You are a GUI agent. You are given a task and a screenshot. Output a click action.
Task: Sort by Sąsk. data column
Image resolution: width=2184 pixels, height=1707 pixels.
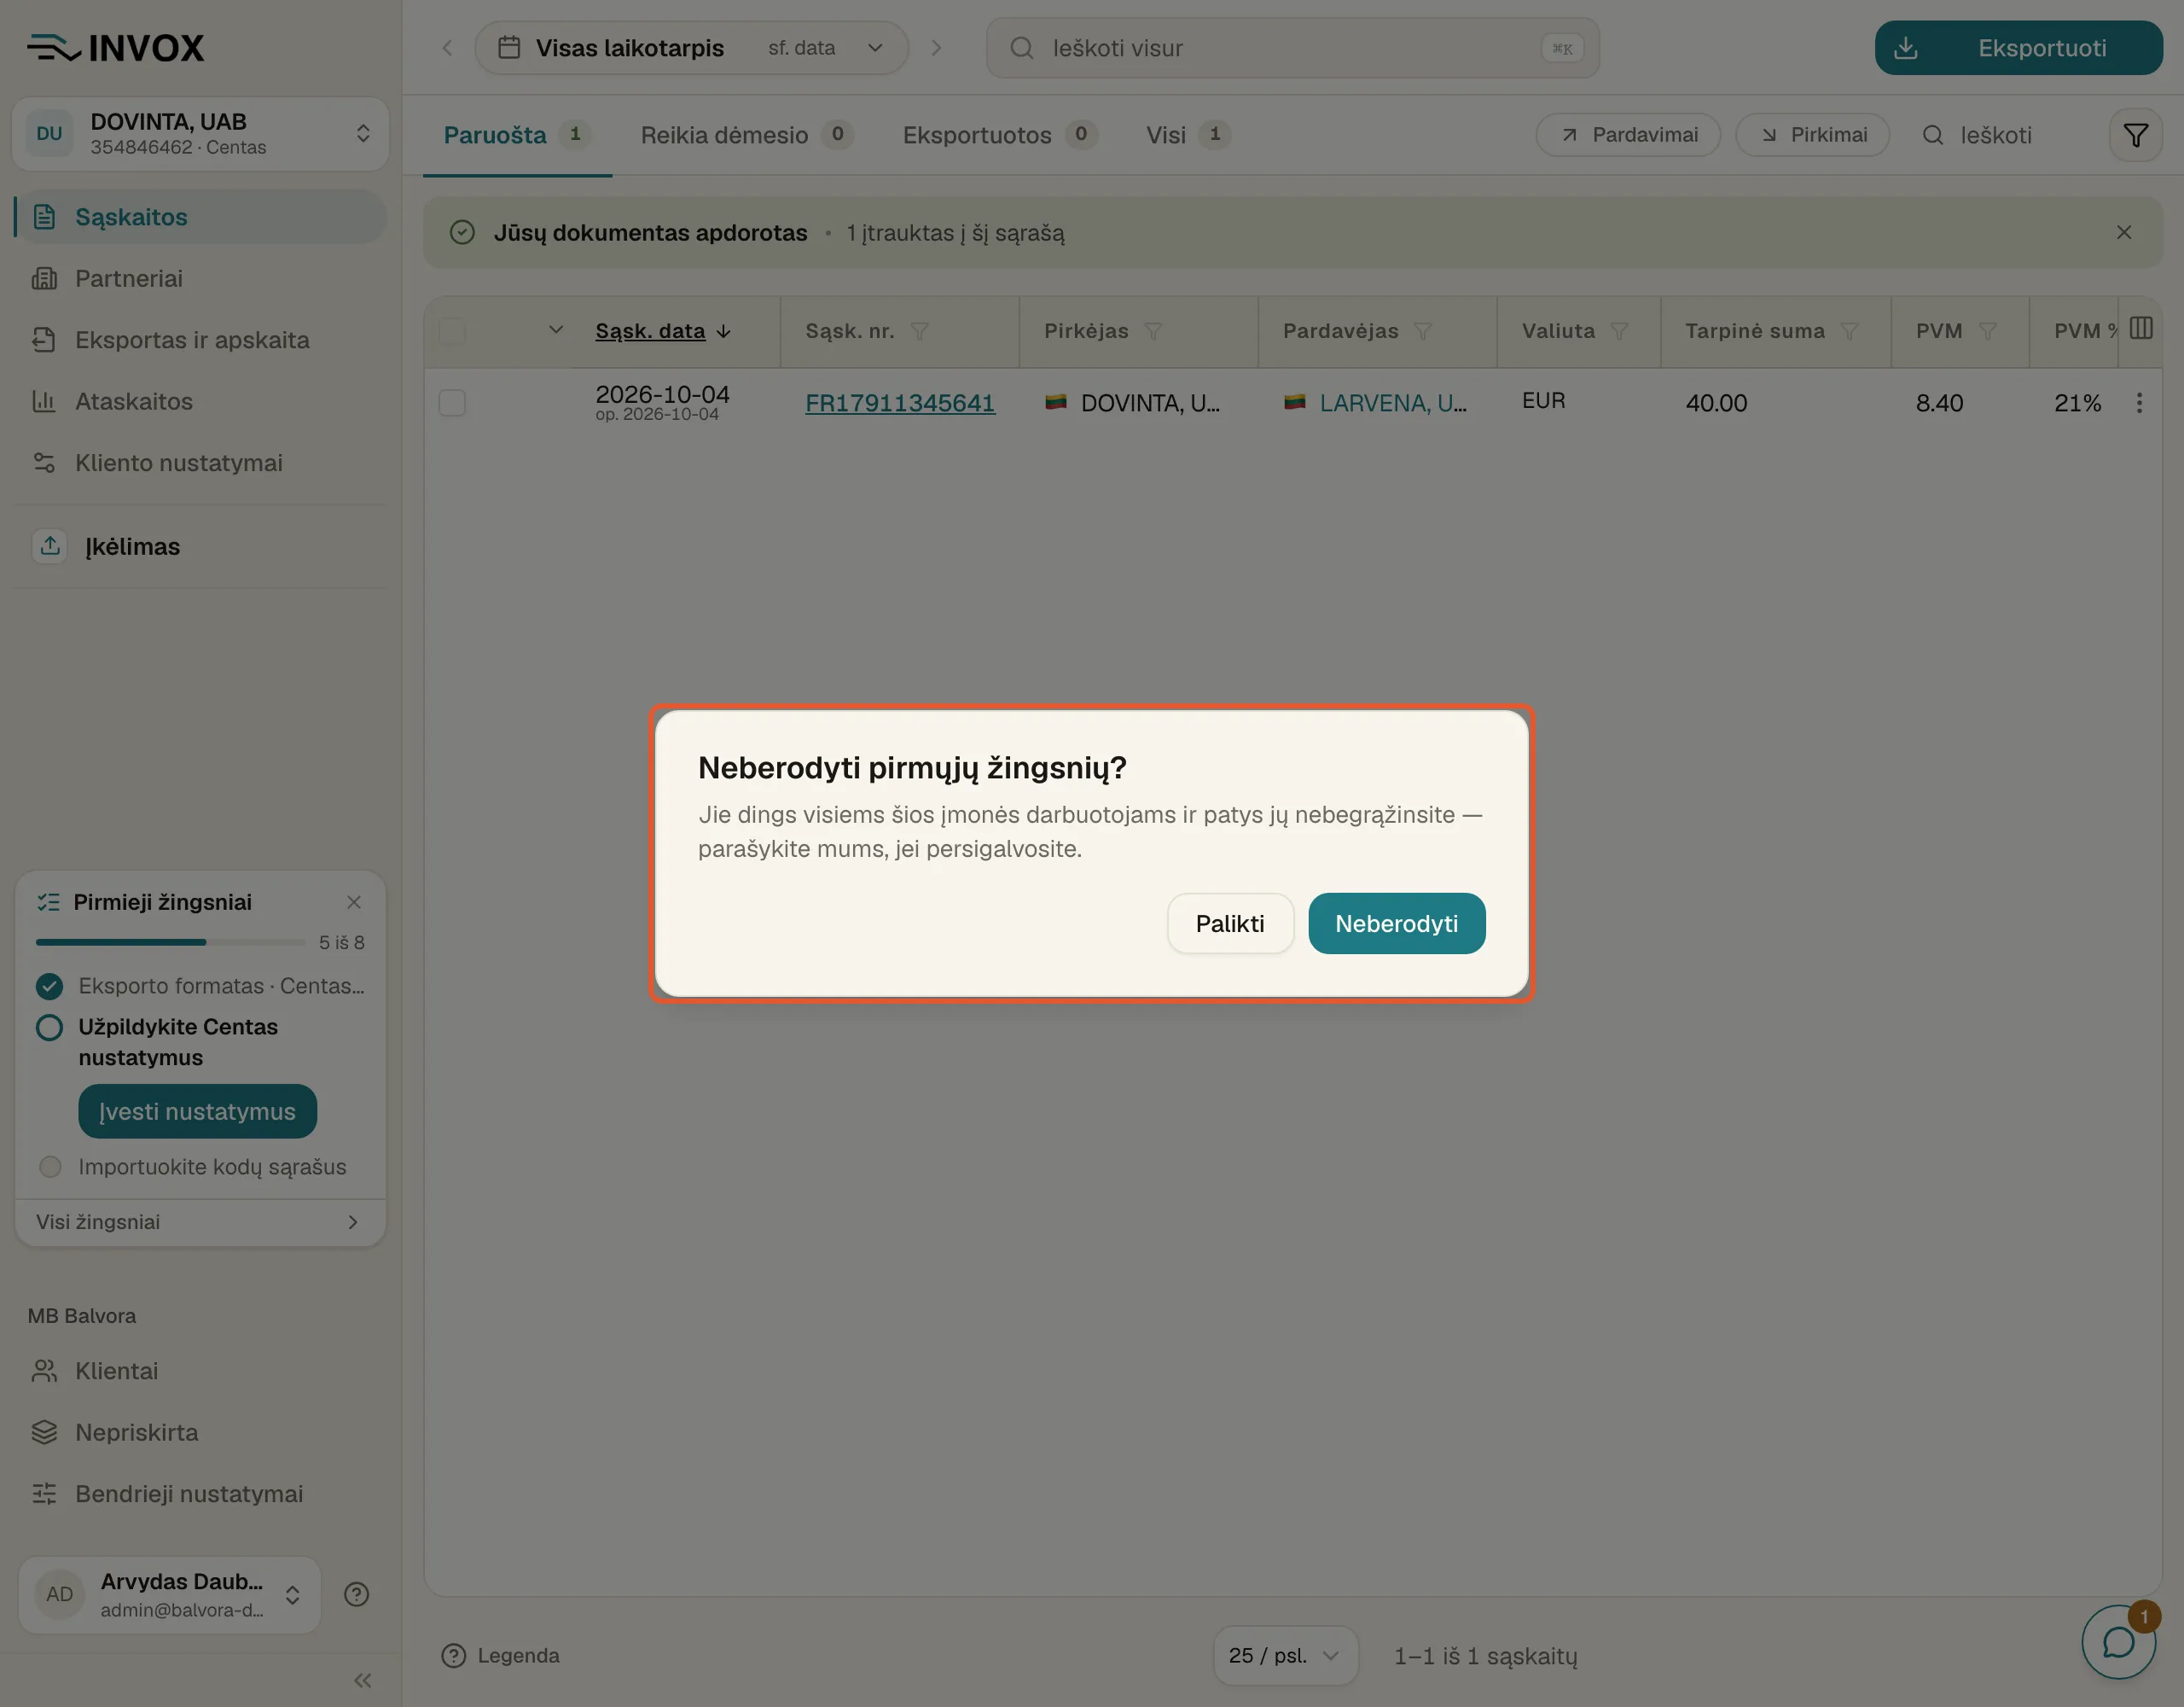tap(663, 331)
